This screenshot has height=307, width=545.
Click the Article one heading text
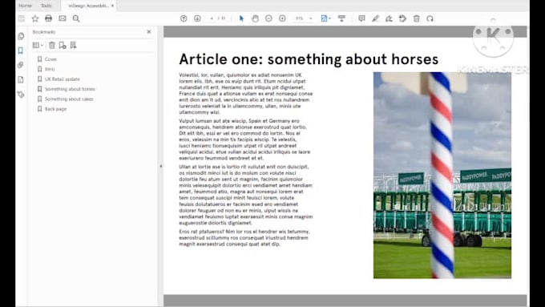click(309, 59)
